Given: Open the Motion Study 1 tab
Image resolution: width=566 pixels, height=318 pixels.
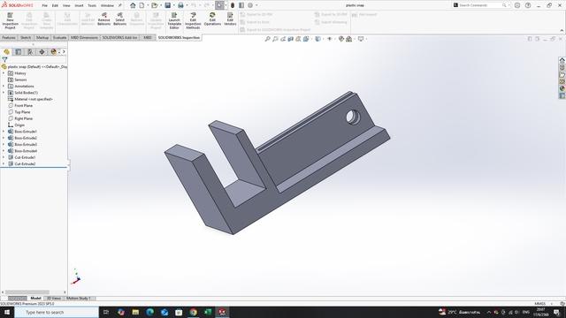Looking at the screenshot, I should click(x=79, y=299).
